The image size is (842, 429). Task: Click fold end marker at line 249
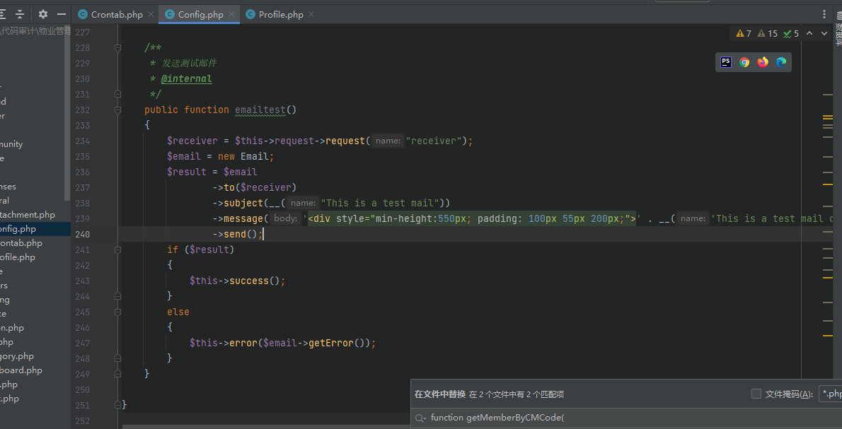[x=117, y=374]
